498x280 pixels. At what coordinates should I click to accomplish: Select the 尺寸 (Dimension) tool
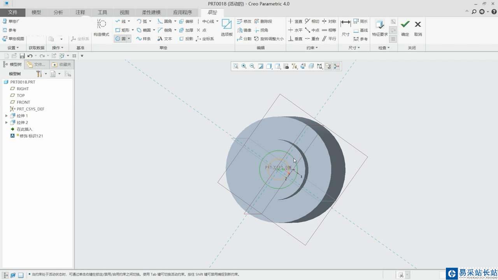[x=345, y=27]
